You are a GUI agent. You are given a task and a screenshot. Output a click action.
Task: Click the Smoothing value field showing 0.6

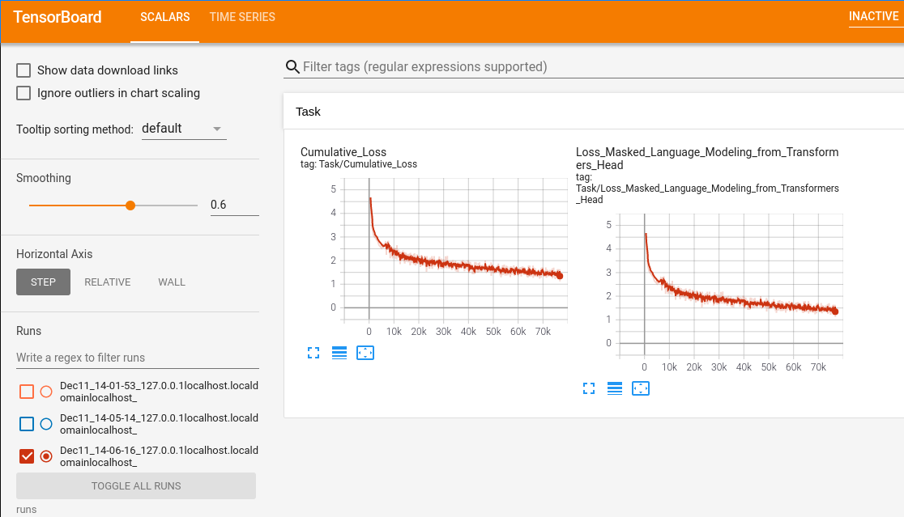click(x=235, y=205)
